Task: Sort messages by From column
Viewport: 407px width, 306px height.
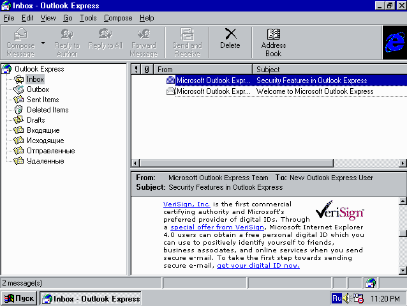Action: (x=203, y=70)
